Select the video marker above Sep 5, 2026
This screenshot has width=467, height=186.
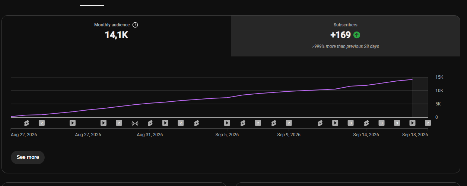tap(227, 123)
